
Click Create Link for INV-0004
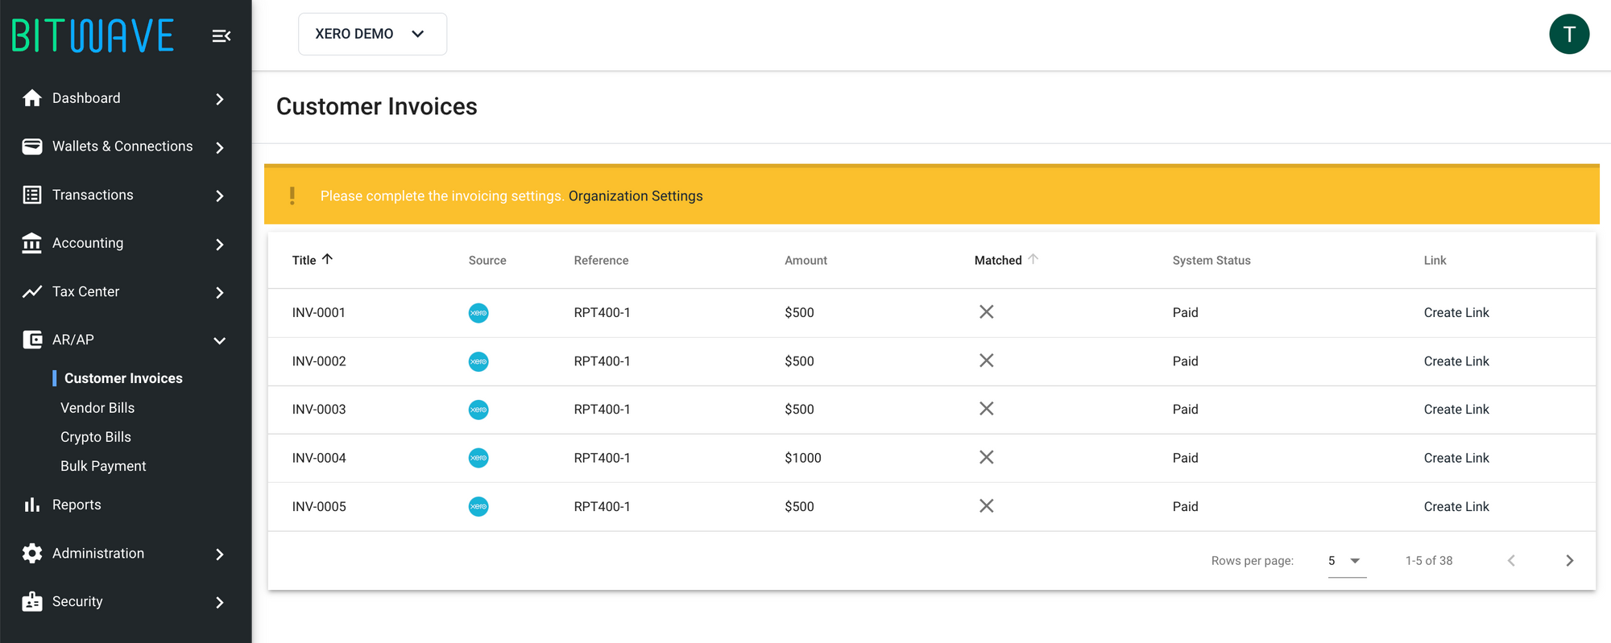pos(1456,458)
